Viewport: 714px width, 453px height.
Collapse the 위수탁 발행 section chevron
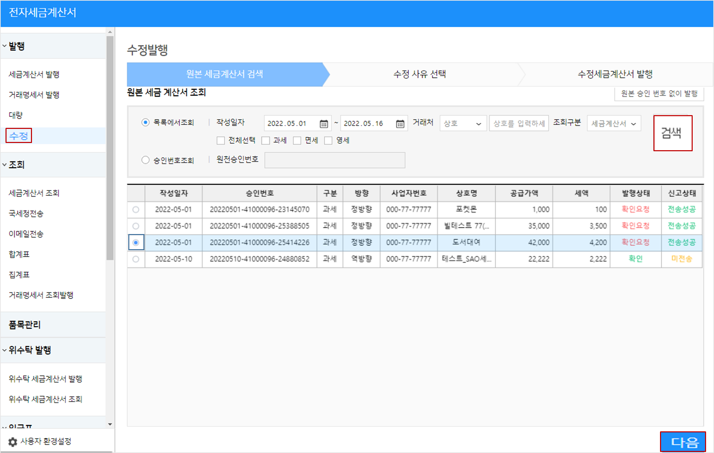[x=4, y=350]
